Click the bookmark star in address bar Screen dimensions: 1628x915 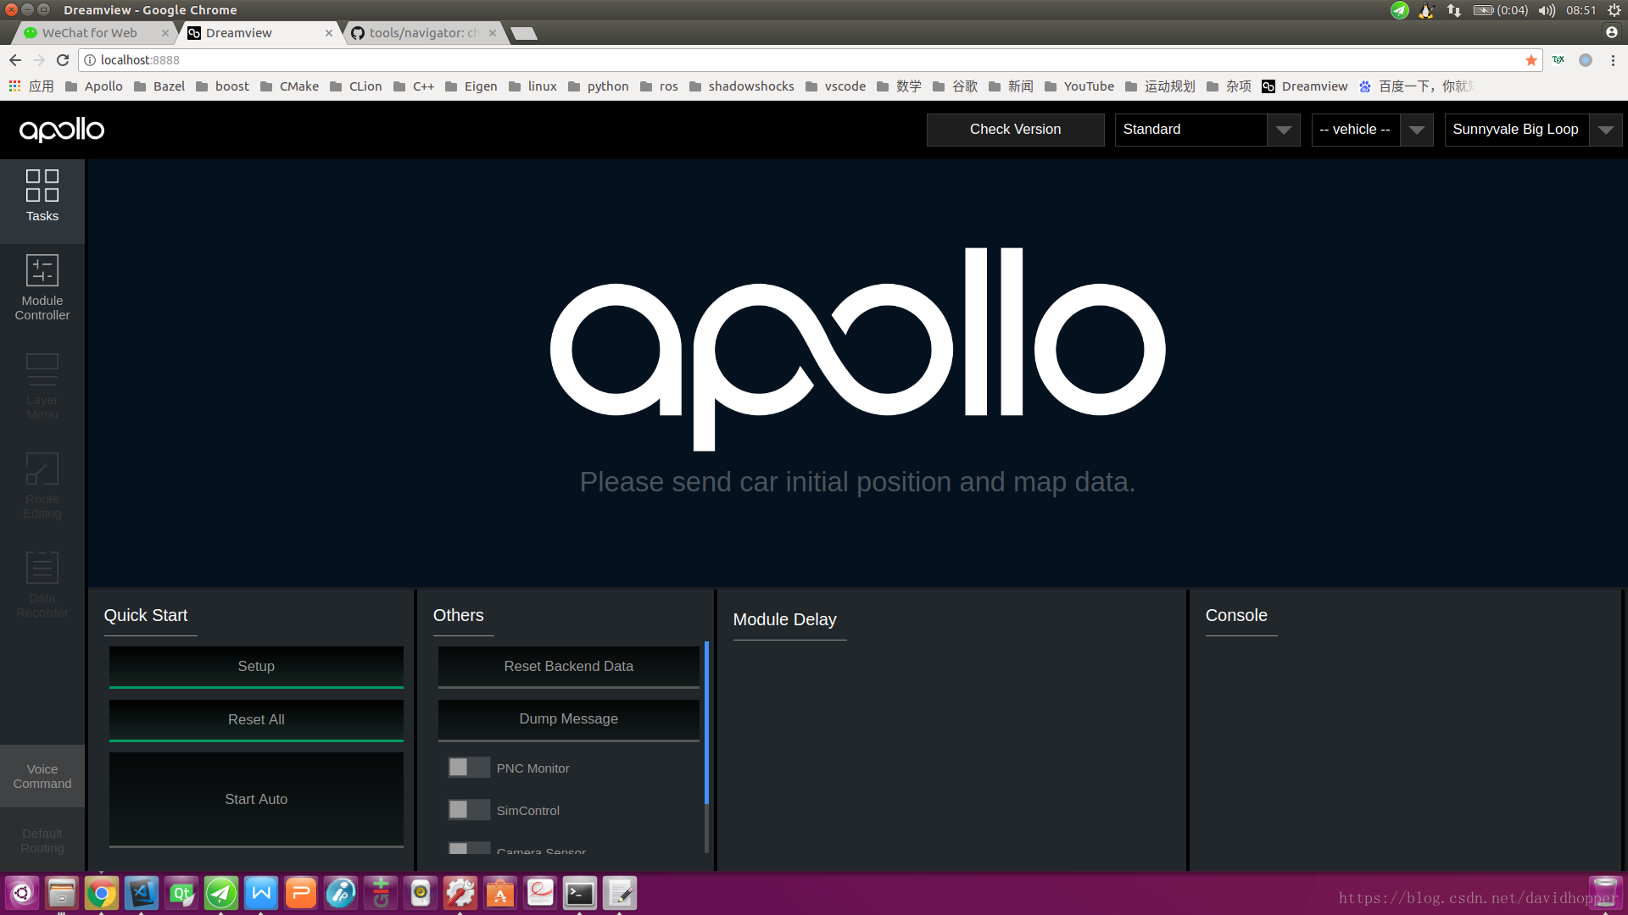click(x=1530, y=60)
